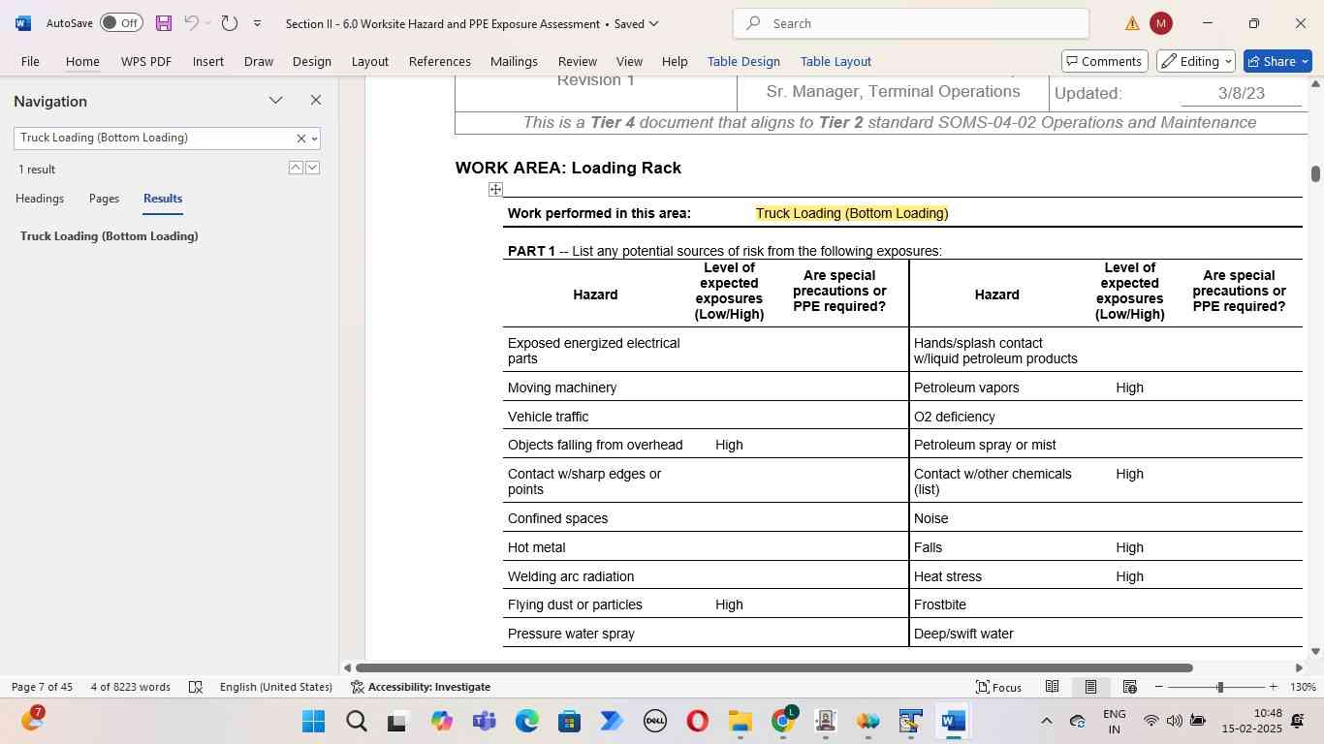
Task: Click the Comments button
Action: coord(1104,61)
